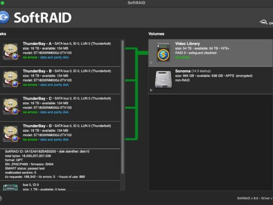Click 'SMART status: passed test' line
The height and width of the screenshot is (205, 273).
point(25,168)
